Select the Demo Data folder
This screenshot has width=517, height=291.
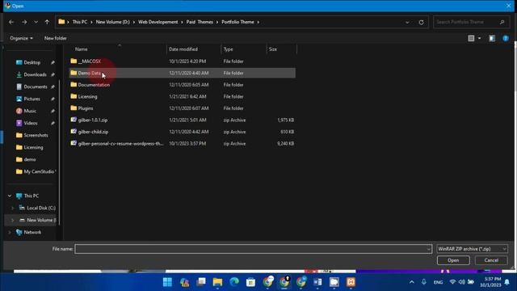point(183,73)
